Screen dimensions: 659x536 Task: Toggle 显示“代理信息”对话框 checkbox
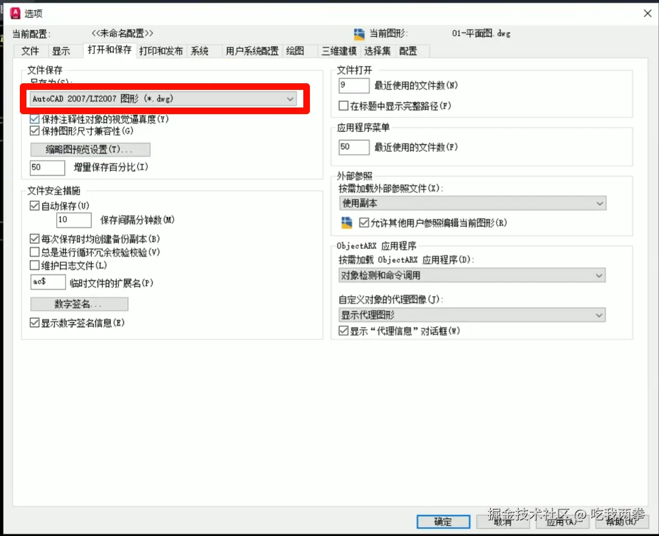click(x=344, y=331)
